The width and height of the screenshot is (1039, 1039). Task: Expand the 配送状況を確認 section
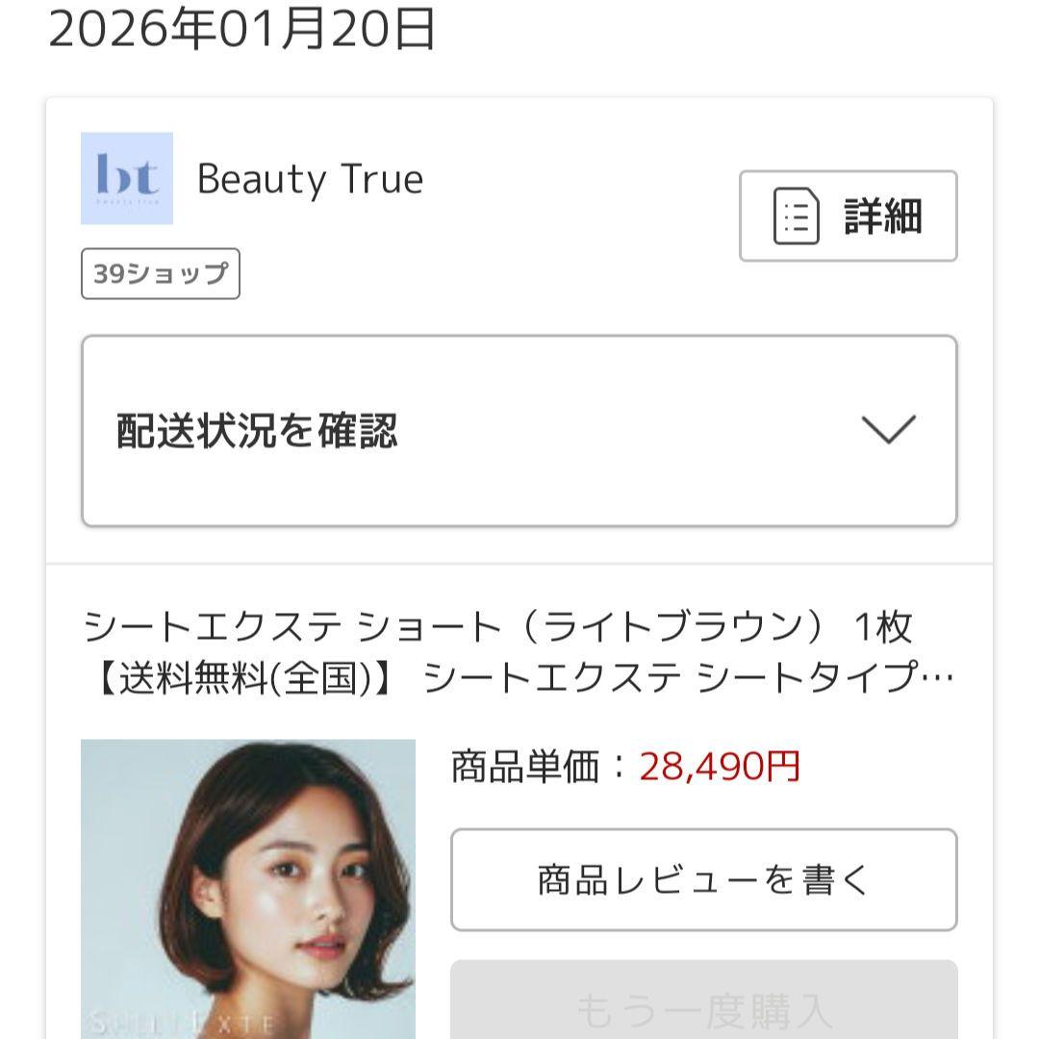pyautogui.click(x=257, y=431)
